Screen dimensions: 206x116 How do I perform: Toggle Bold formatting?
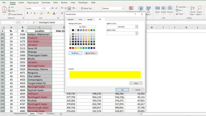click(x=27, y=13)
